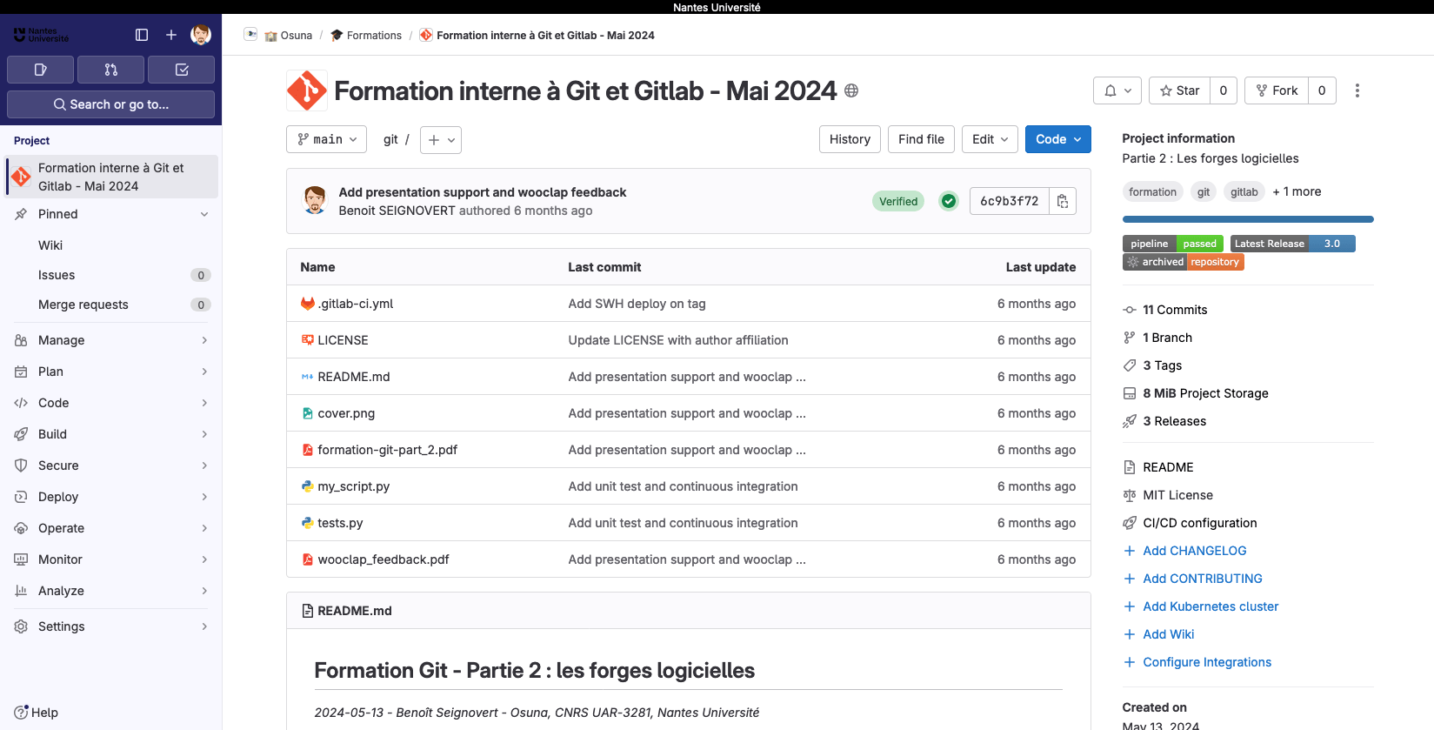Expand the Monitor menu
The image size is (1434, 730).
point(110,559)
